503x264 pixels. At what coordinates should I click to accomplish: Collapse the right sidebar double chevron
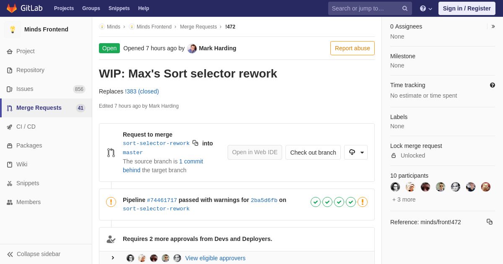click(493, 26)
